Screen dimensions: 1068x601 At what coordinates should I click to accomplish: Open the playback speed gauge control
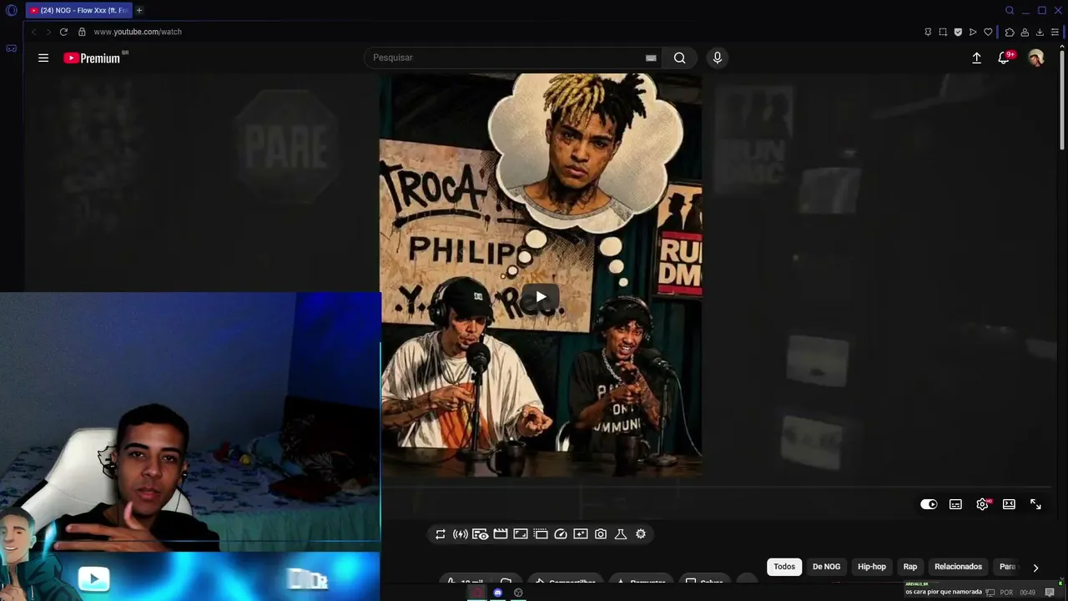coord(561,534)
